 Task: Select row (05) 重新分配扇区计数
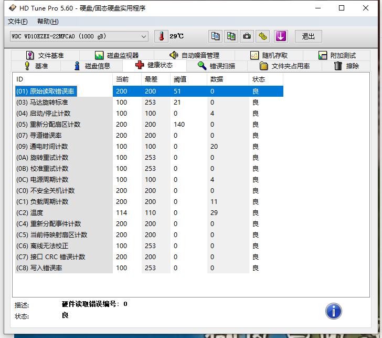point(149,125)
